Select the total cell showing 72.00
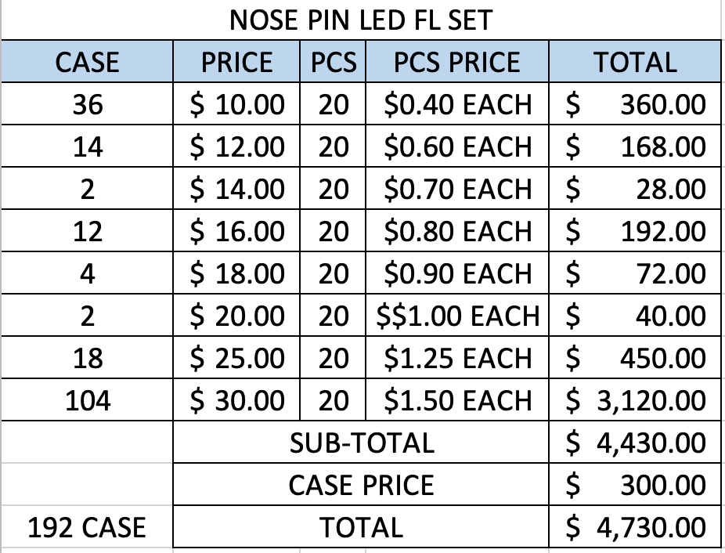 coord(634,273)
